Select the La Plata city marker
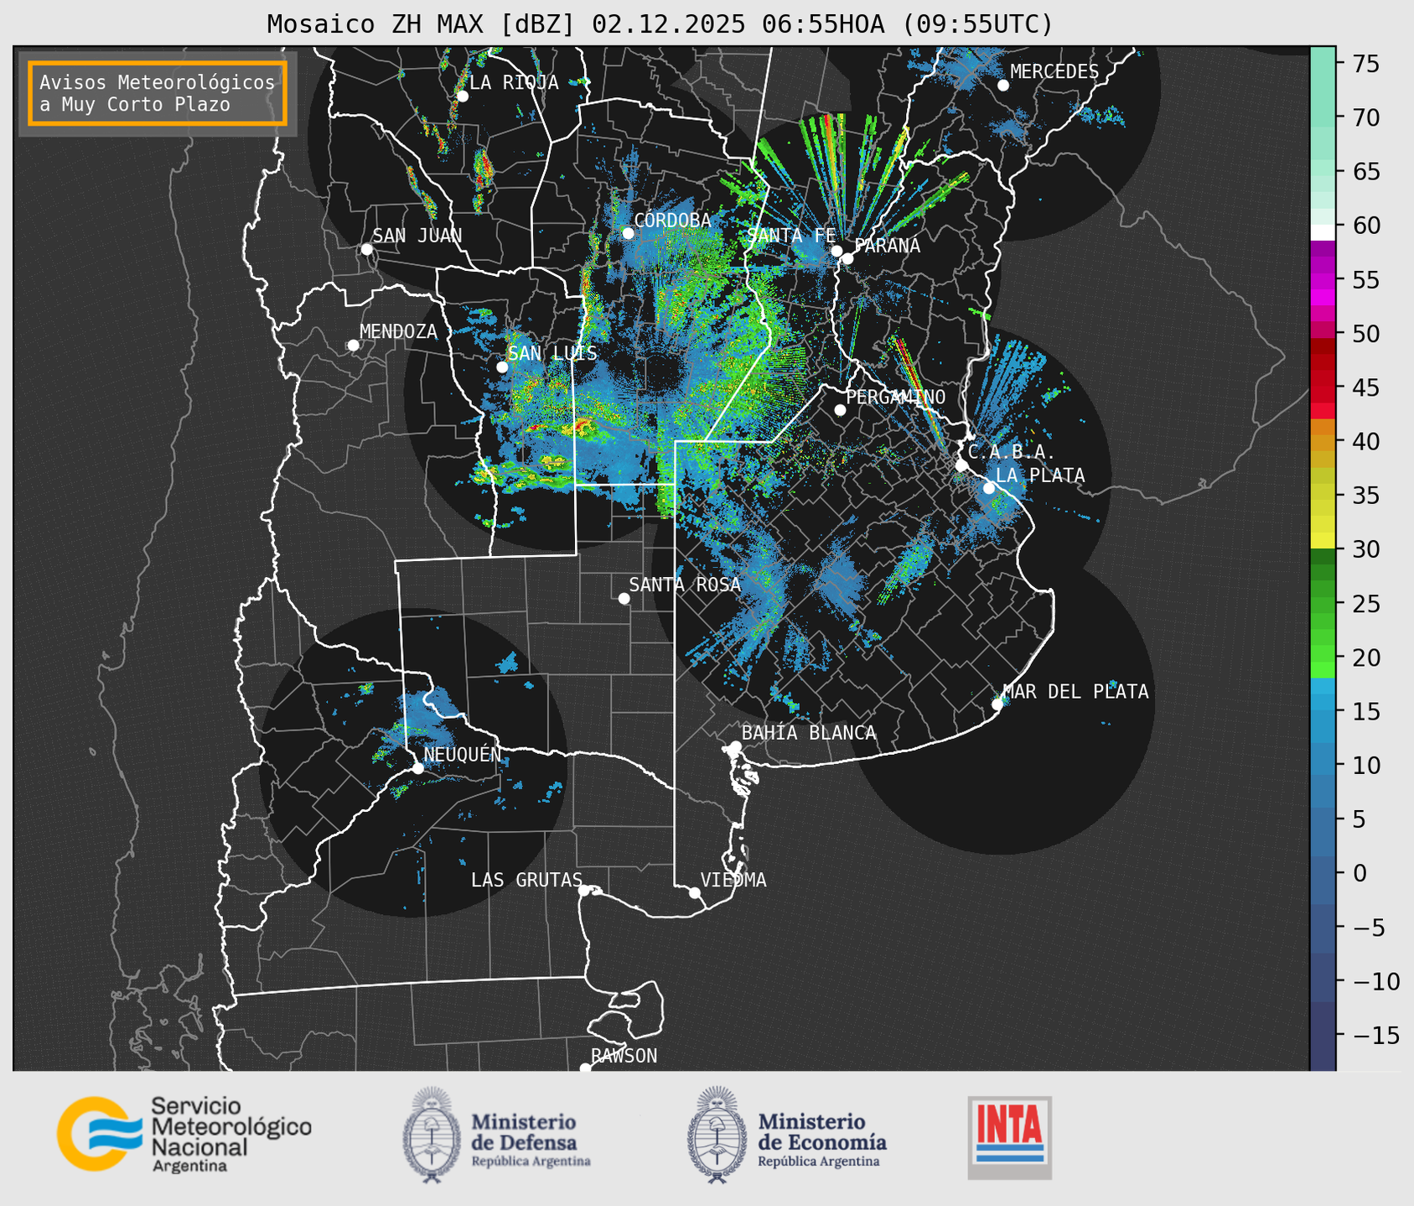Viewport: 1414px width, 1206px height. pos(989,488)
